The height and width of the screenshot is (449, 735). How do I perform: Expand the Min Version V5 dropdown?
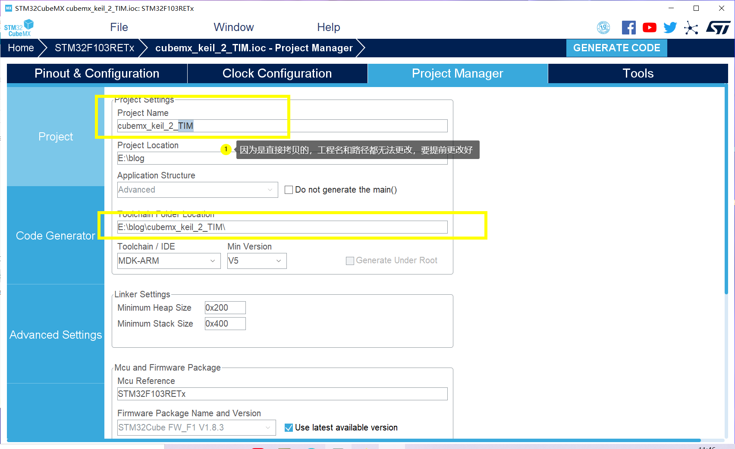point(257,261)
